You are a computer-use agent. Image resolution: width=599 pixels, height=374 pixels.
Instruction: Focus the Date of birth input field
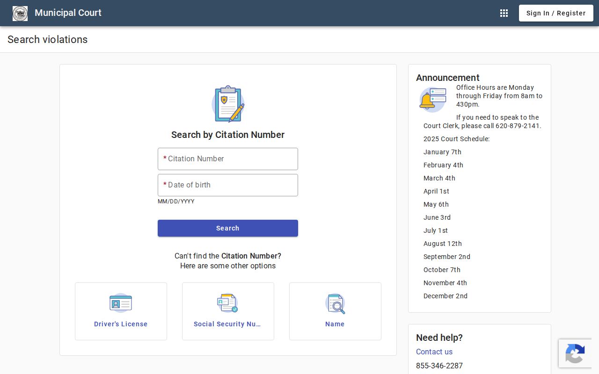coord(228,185)
